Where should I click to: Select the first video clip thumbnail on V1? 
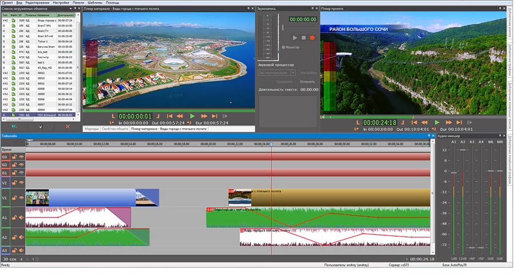37,198
